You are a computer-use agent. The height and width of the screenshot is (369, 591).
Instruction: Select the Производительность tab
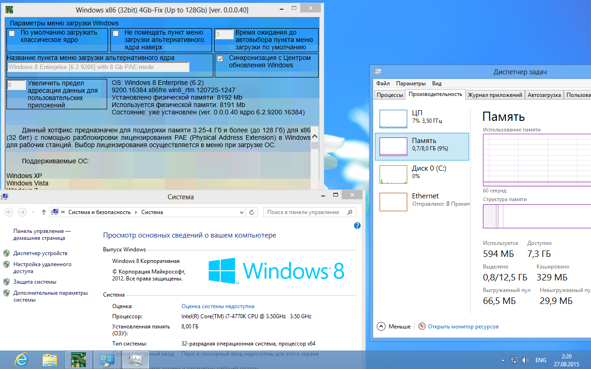(x=435, y=94)
